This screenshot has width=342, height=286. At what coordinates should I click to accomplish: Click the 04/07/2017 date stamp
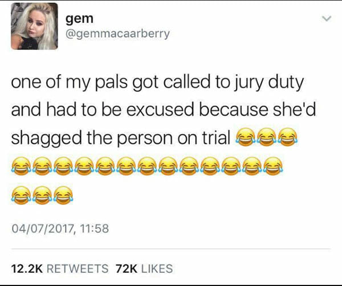pos(42,228)
